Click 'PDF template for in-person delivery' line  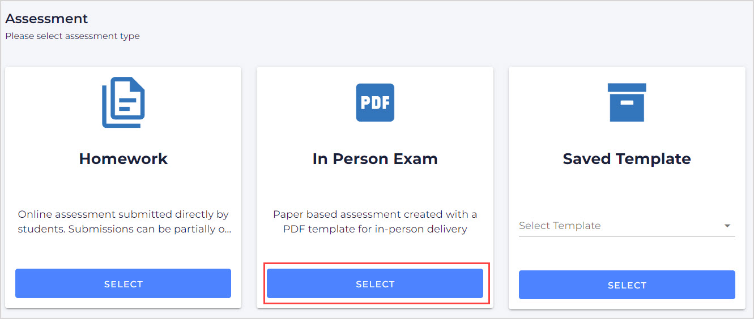coord(375,230)
